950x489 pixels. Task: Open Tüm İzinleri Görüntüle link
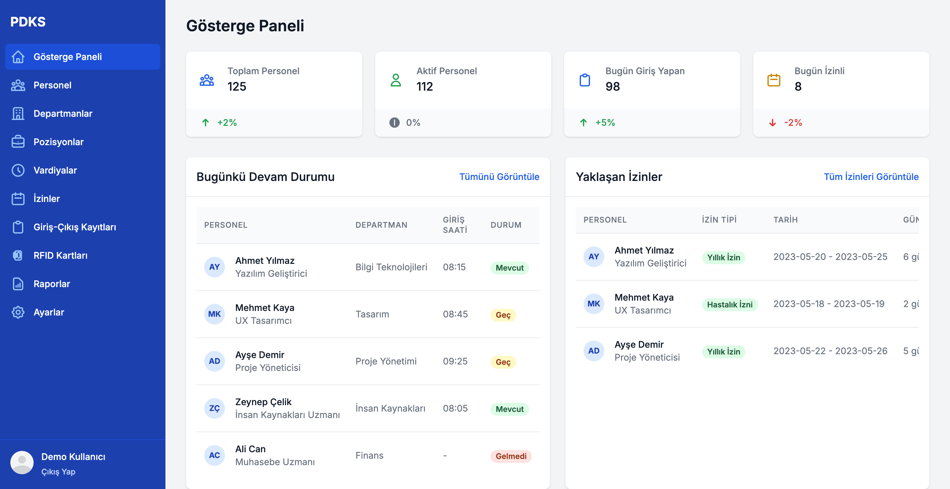click(x=871, y=177)
